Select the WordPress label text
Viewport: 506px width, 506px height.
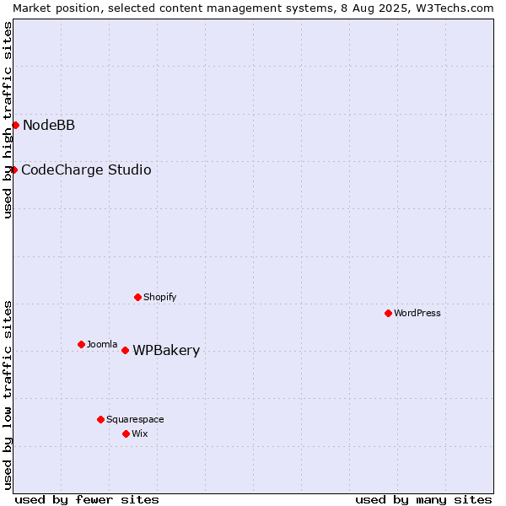[417, 313]
